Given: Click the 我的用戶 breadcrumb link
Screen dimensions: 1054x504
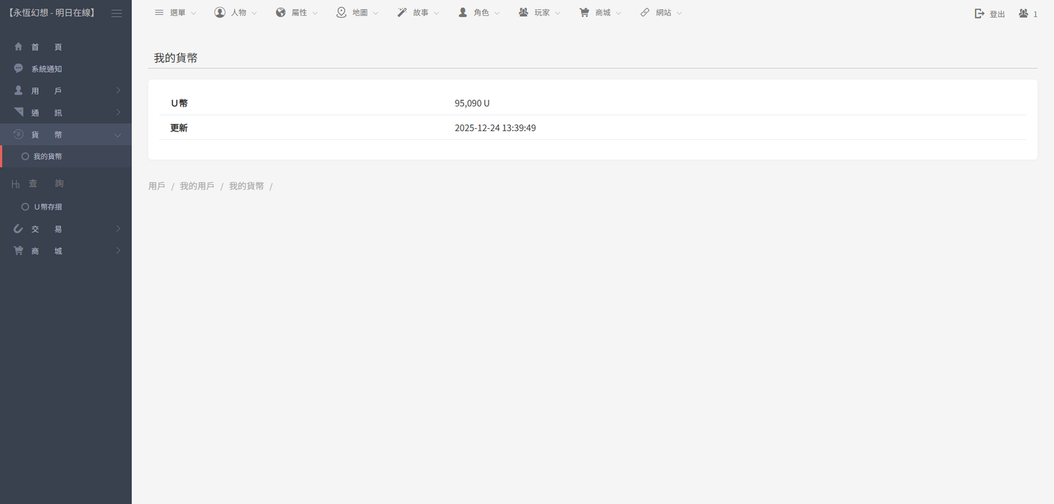Looking at the screenshot, I should point(197,186).
